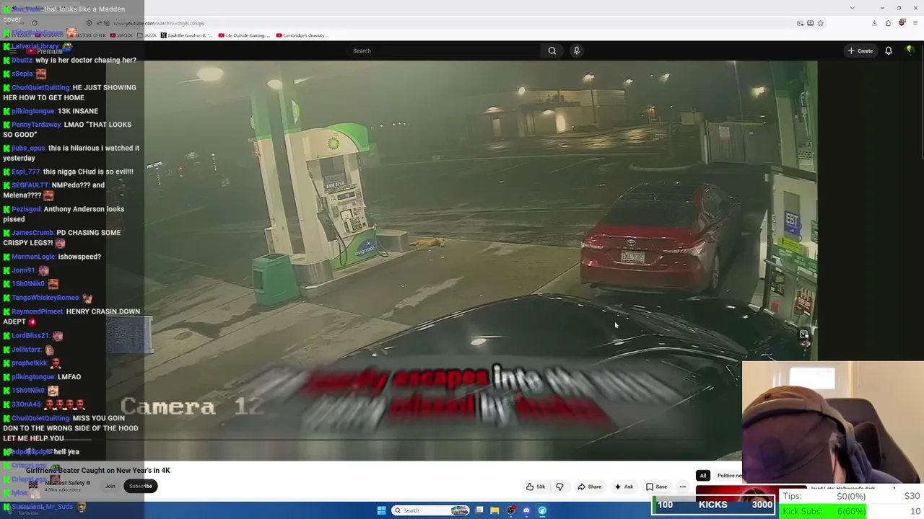Open Cambridge's diversity bookmark
This screenshot has height=519, width=924.
pyautogui.click(x=302, y=35)
